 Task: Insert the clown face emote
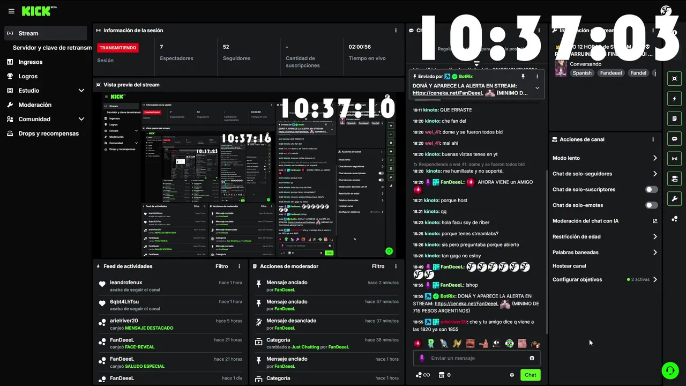click(x=510, y=344)
